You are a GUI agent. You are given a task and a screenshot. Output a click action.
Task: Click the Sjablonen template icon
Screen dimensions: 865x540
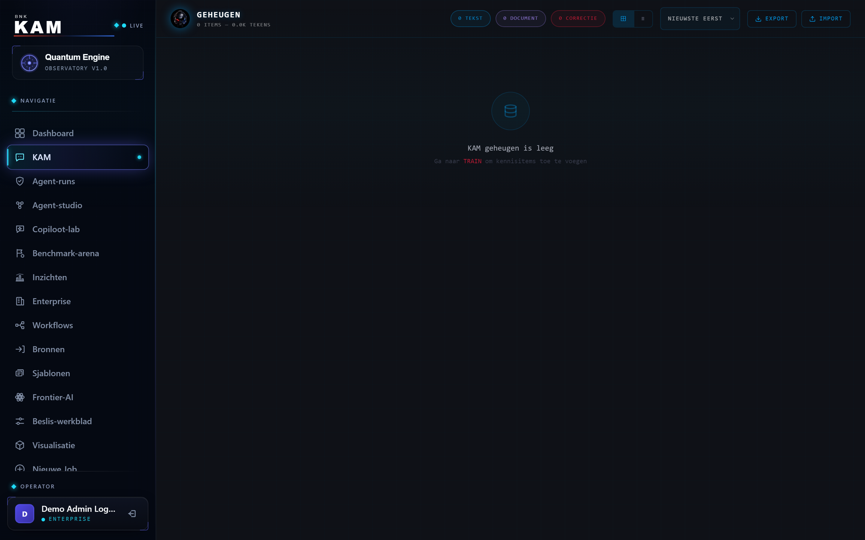click(20, 373)
